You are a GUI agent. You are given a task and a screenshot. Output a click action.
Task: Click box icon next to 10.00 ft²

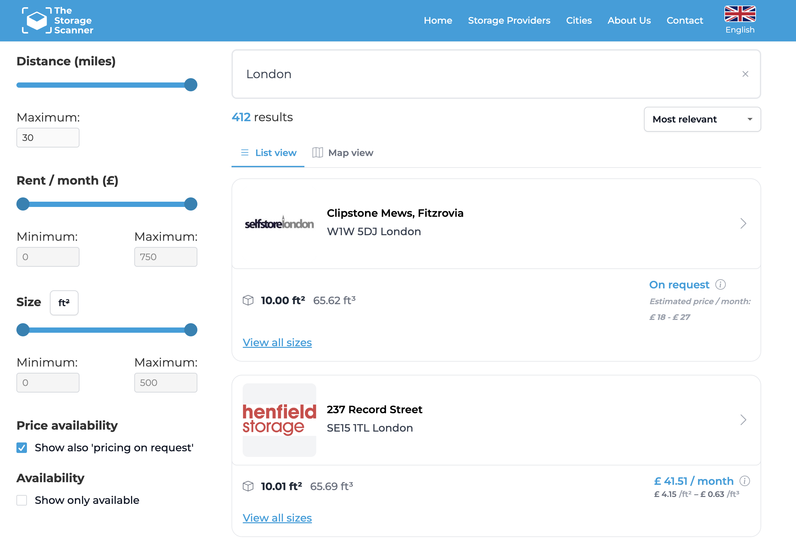(248, 301)
